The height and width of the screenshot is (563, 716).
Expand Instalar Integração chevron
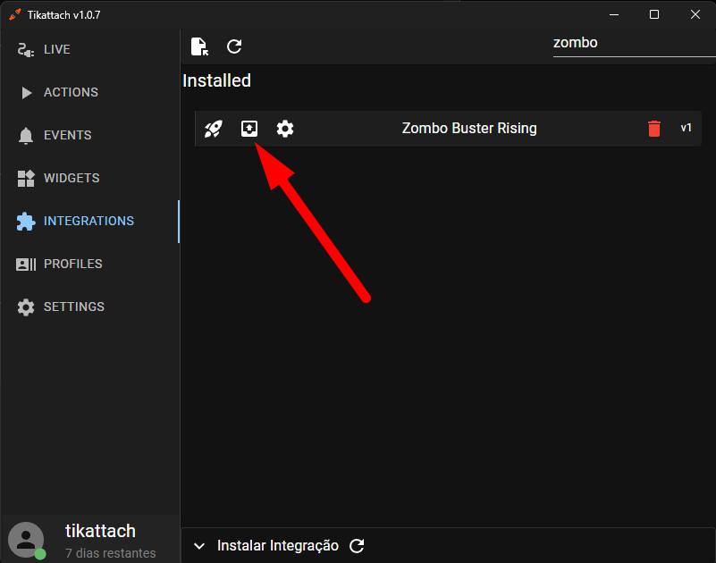pos(199,546)
